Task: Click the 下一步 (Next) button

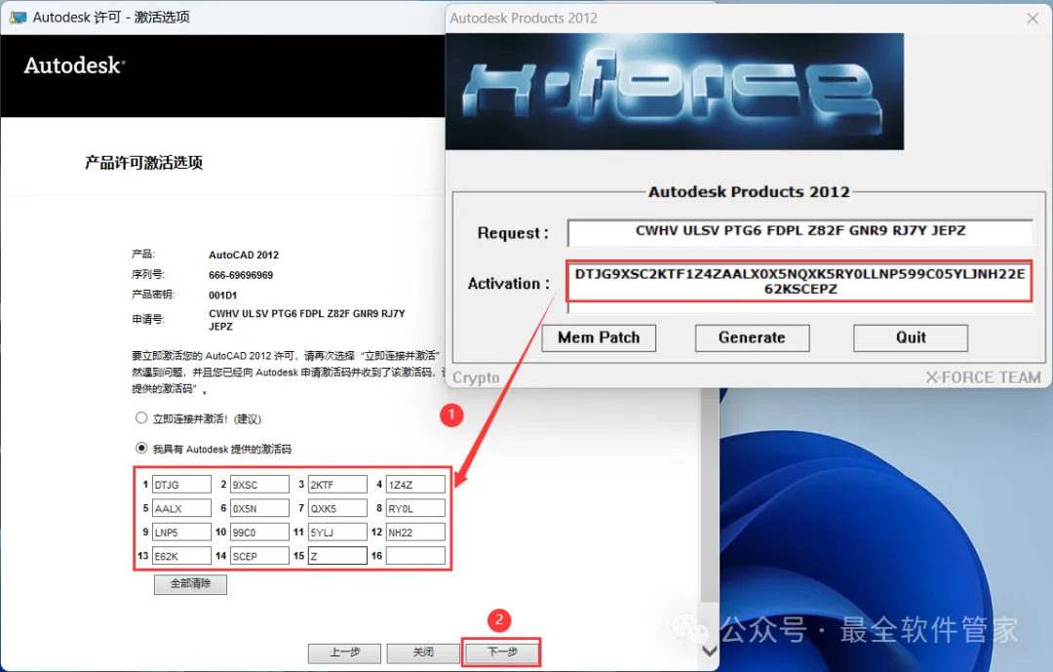Action: tap(502, 652)
